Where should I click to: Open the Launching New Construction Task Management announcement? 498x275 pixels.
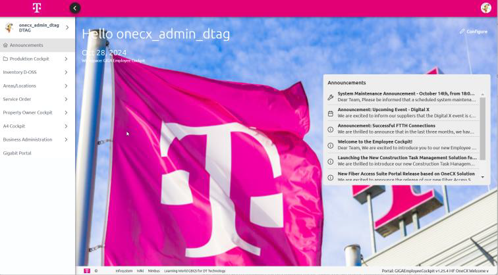tap(406, 161)
